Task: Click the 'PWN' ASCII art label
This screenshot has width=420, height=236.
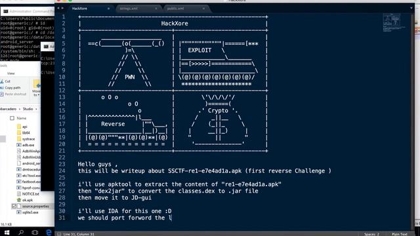Action: (130, 77)
